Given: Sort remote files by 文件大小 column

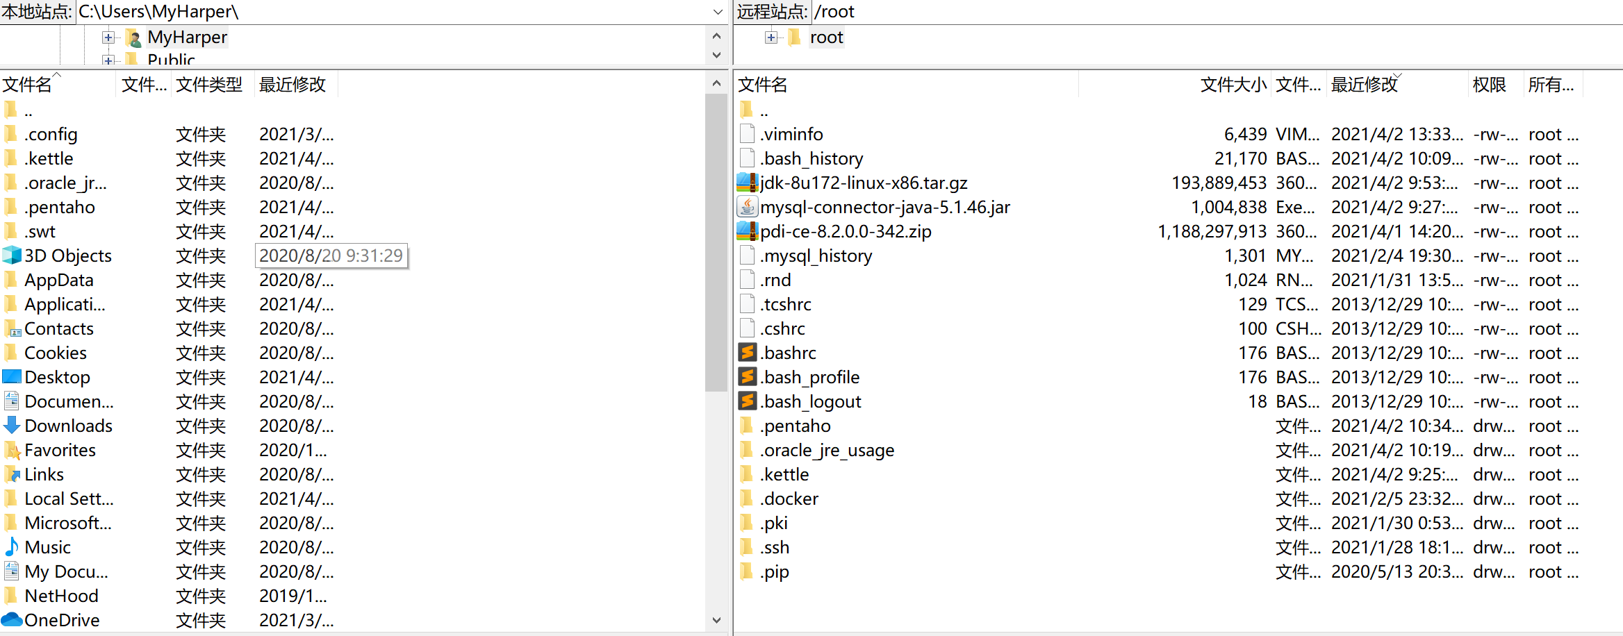Looking at the screenshot, I should (1232, 84).
